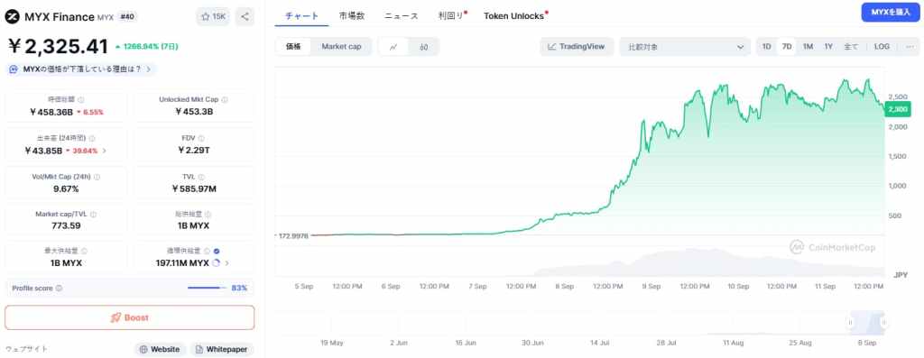Open TradingView chart mode

point(577,47)
